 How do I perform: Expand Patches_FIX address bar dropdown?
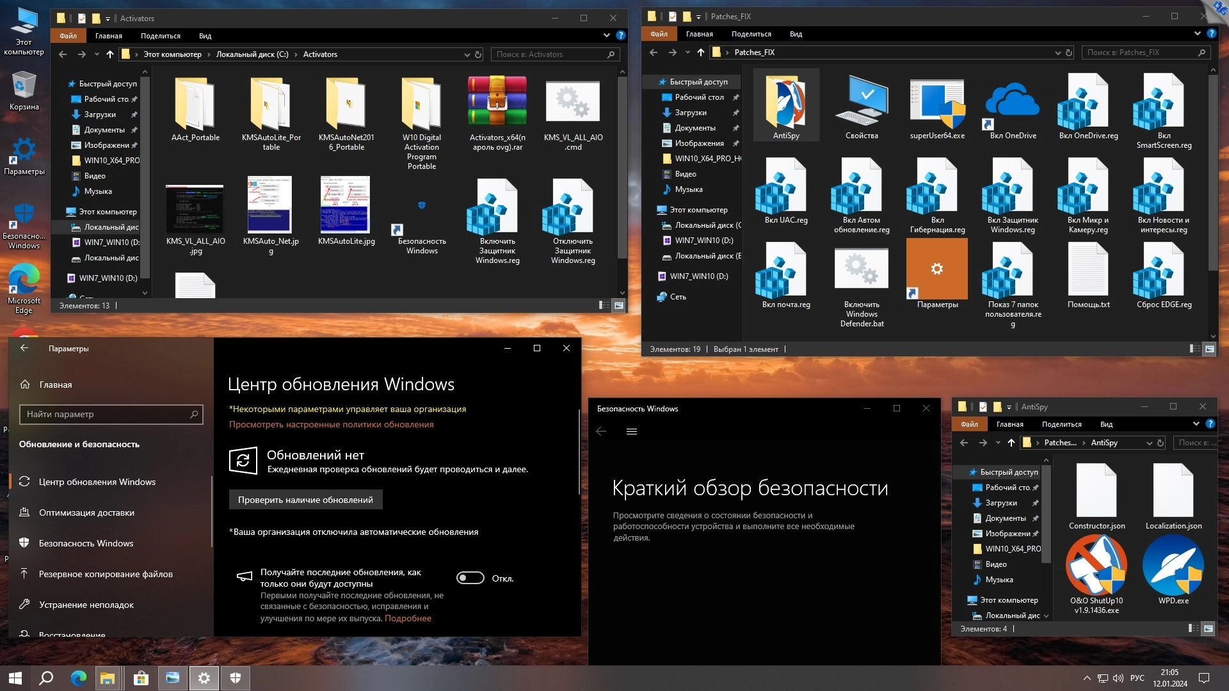click(1057, 53)
